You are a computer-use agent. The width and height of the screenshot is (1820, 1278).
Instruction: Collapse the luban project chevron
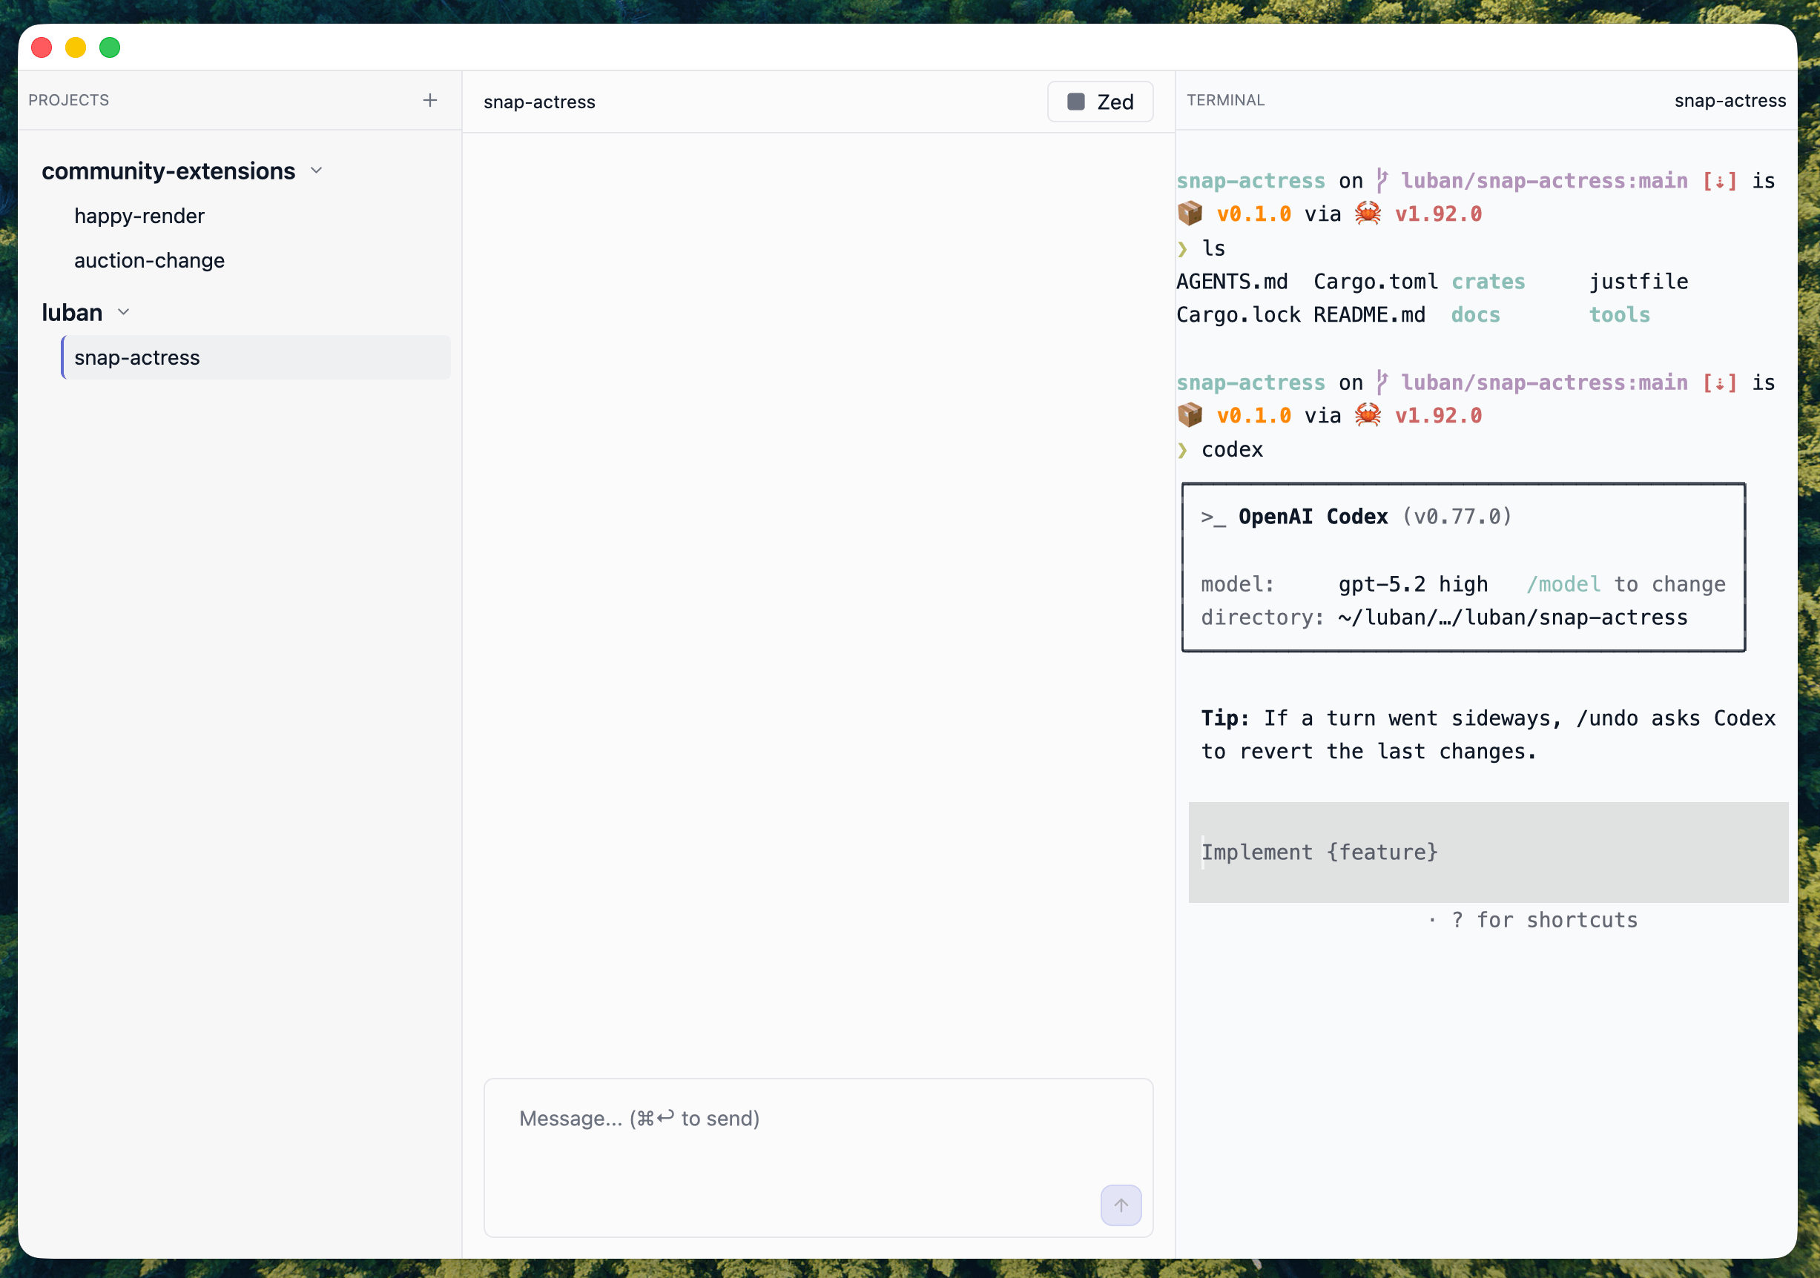point(124,312)
